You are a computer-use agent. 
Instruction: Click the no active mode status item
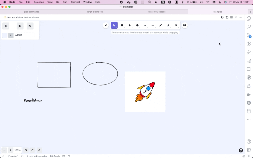click(37, 156)
